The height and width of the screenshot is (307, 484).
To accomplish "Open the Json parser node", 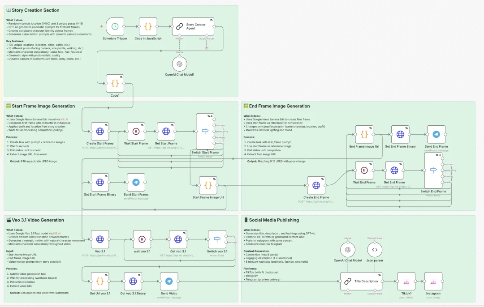I will pos(376,250).
